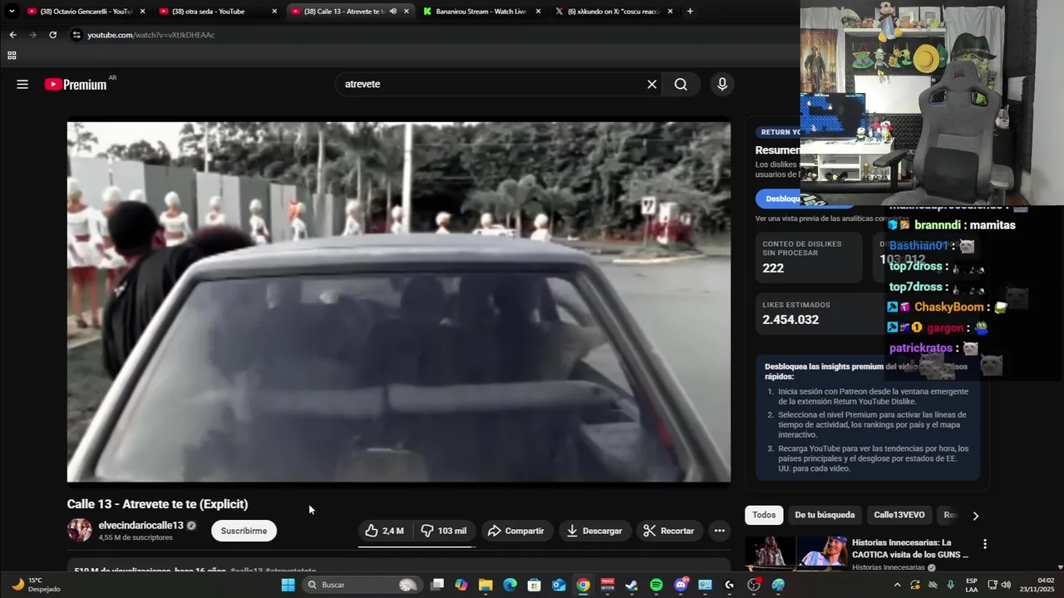
Task: Show more filter chips with right arrow
Action: [975, 516]
